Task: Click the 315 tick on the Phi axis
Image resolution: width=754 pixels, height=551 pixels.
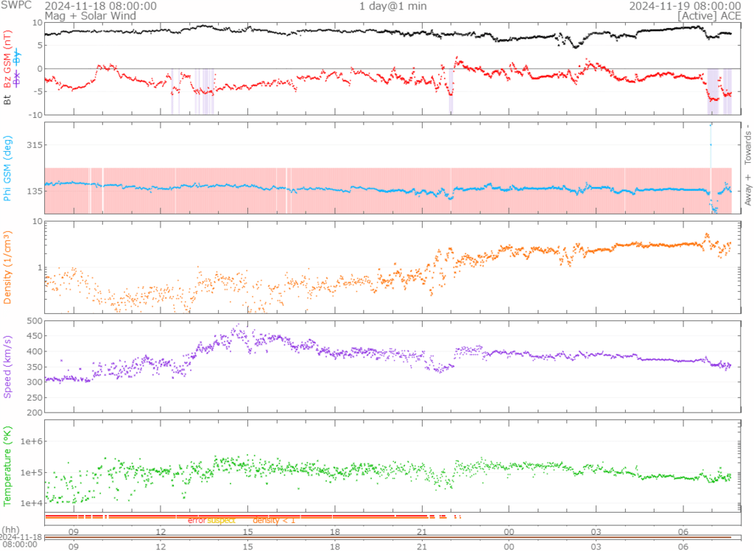Action: point(33,145)
